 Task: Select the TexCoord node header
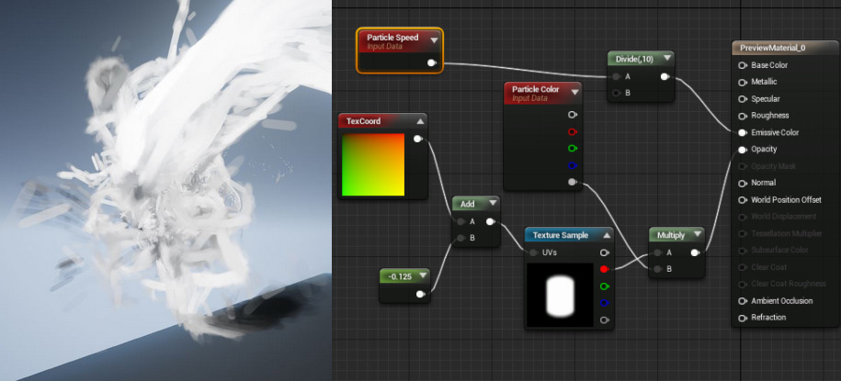point(382,121)
